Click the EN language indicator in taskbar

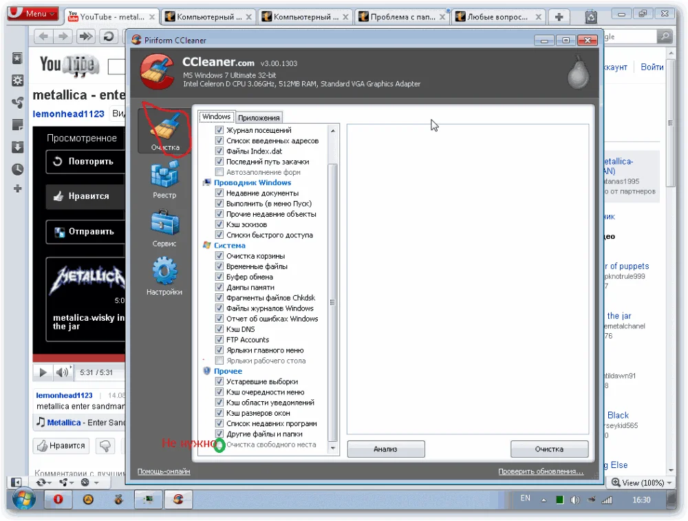(x=525, y=498)
